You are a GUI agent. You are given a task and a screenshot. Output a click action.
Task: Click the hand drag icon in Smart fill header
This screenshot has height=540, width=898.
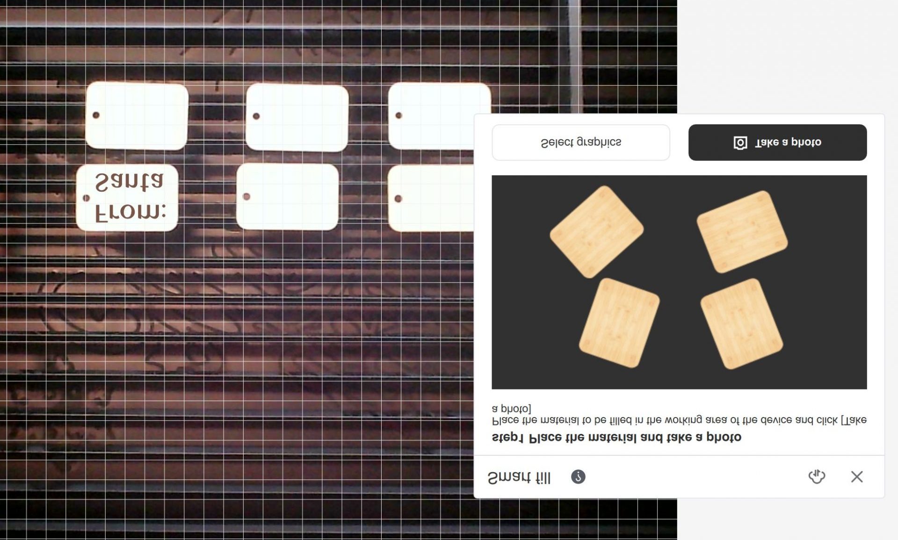click(x=817, y=477)
